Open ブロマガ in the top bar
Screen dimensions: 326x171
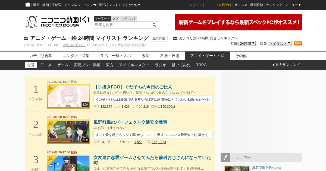click(x=90, y=5)
